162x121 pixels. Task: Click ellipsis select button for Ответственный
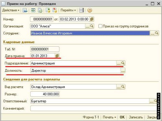[x=151, y=101]
